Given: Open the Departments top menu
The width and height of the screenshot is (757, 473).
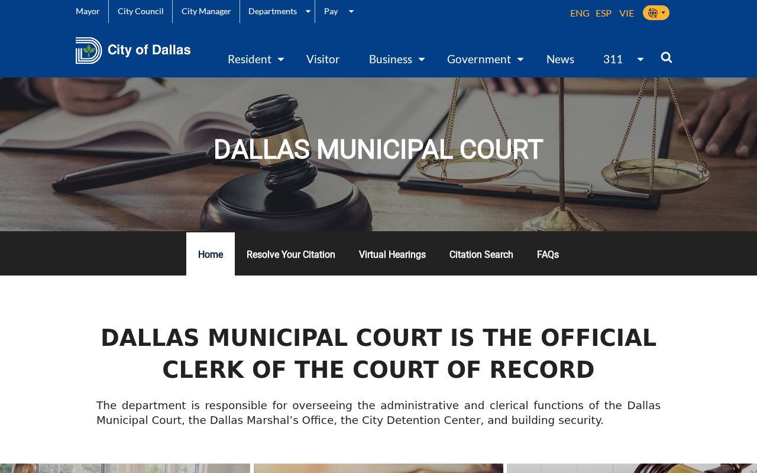Looking at the screenshot, I should point(273,11).
